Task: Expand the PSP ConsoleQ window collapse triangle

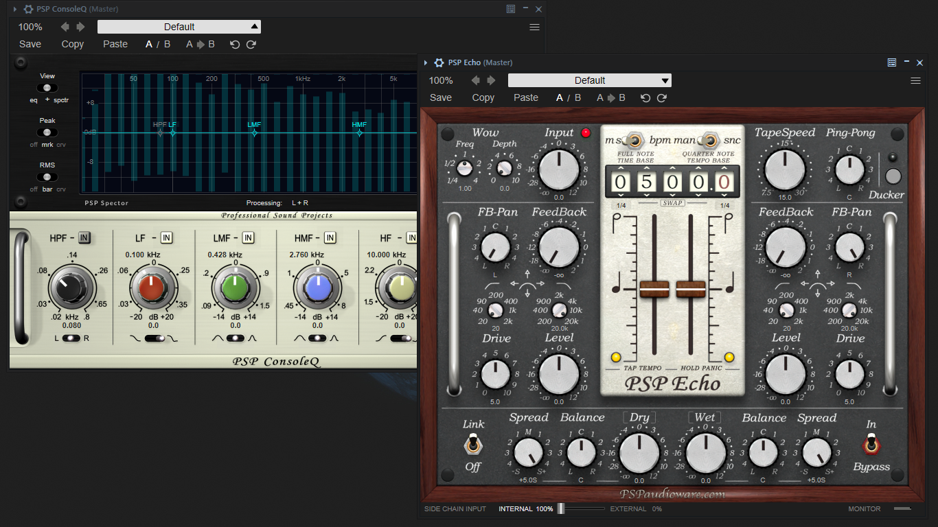Action: 15,9
